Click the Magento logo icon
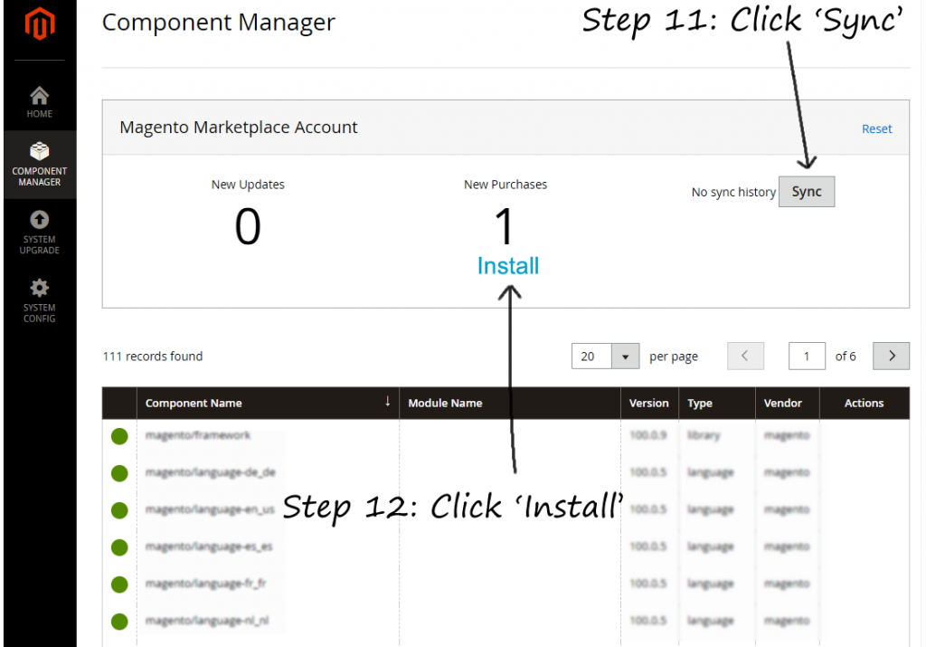 point(38,26)
